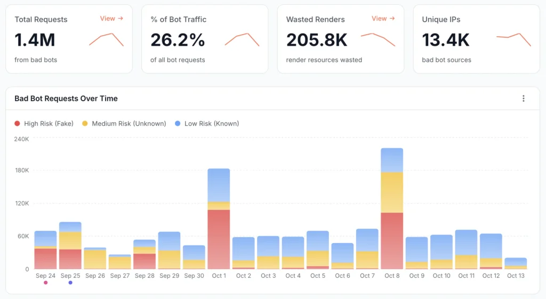Image resolution: width=546 pixels, height=299 pixels.
Task: Toggle the Low Risk (Known) legend series
Action: pyautogui.click(x=207, y=124)
